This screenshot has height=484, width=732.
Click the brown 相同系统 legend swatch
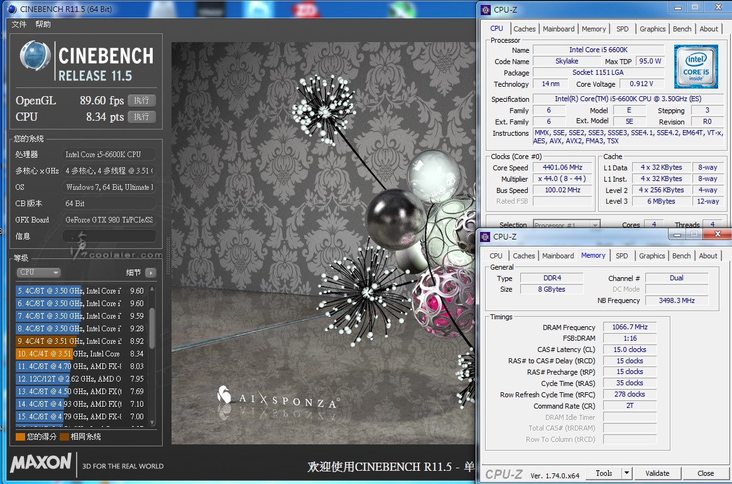pos(64,437)
